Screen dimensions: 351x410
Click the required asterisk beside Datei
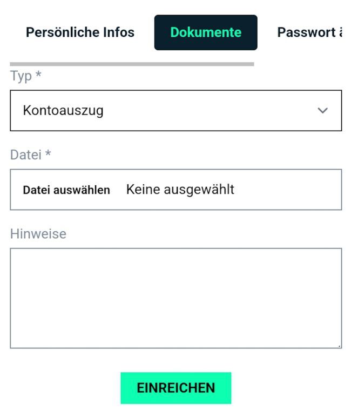point(48,154)
